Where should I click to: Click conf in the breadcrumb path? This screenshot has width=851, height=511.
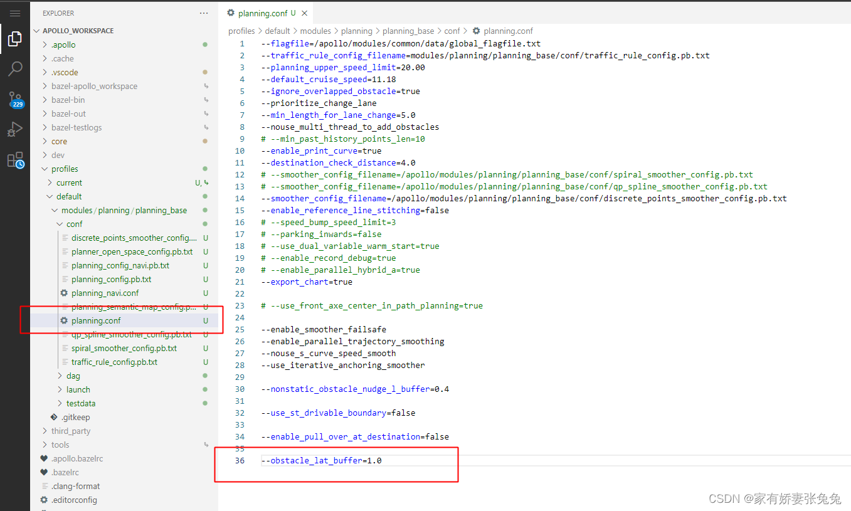pyautogui.click(x=452, y=31)
